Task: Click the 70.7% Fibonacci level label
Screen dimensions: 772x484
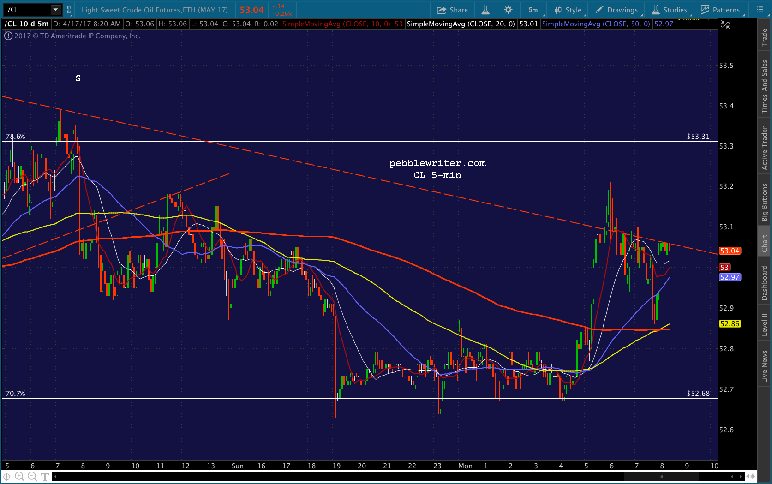Action: click(15, 394)
